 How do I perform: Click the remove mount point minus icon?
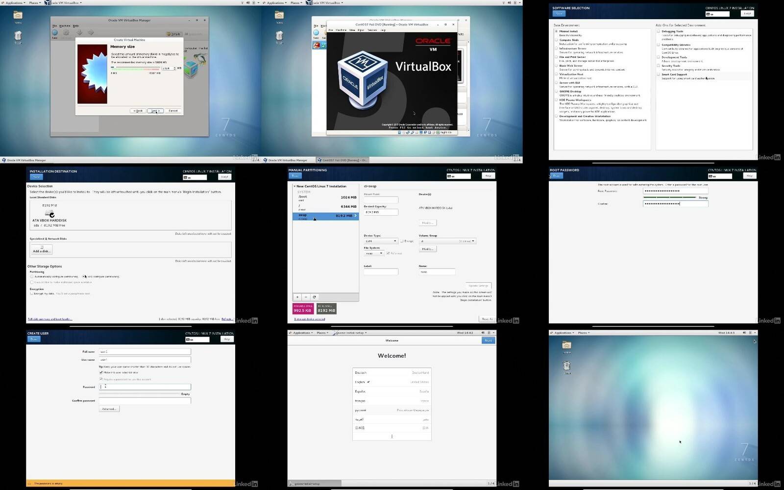click(x=306, y=297)
